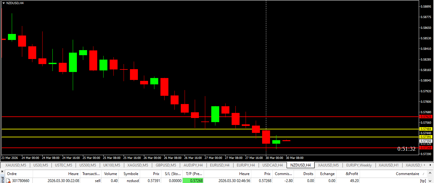
Task: Switch to the XAUUSD,H1 chart tab
Action: point(389,165)
